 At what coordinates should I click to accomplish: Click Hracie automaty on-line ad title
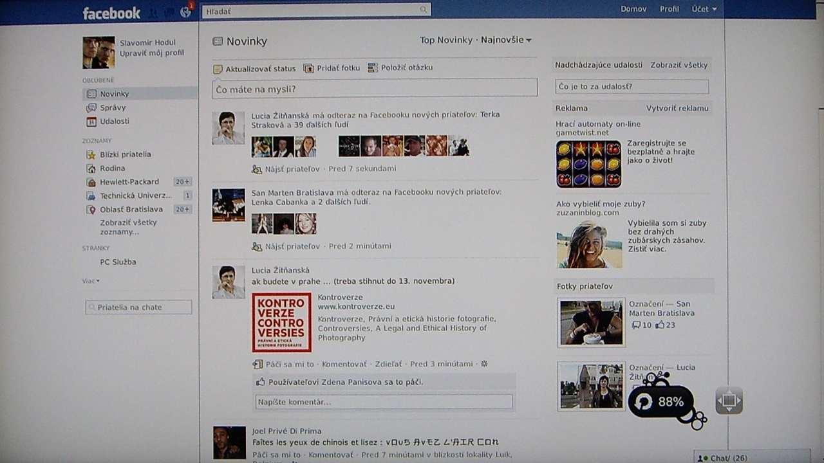(x=598, y=123)
